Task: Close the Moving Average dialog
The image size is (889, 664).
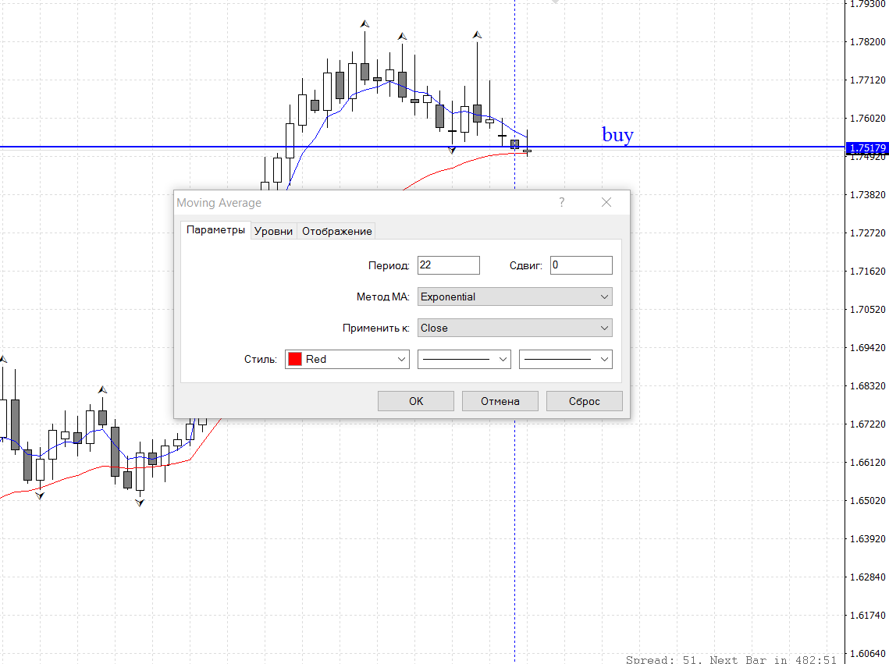Action: tap(606, 202)
